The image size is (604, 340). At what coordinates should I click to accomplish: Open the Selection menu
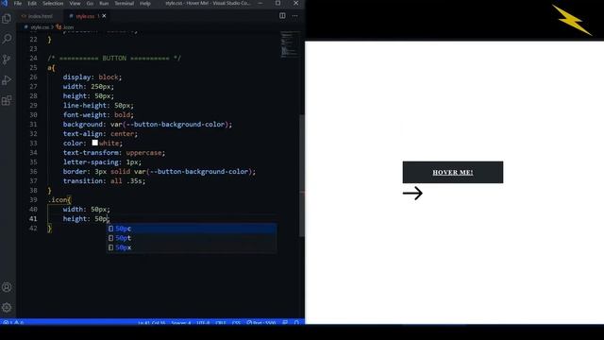click(x=53, y=3)
